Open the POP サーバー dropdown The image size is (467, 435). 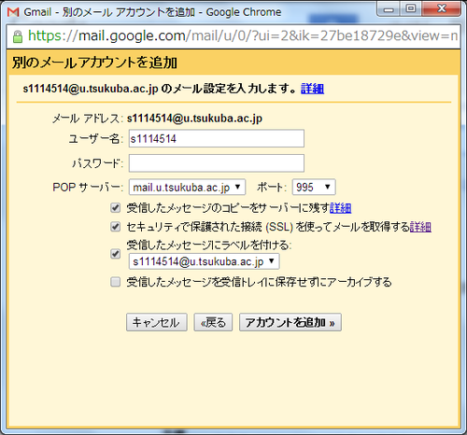click(x=187, y=187)
